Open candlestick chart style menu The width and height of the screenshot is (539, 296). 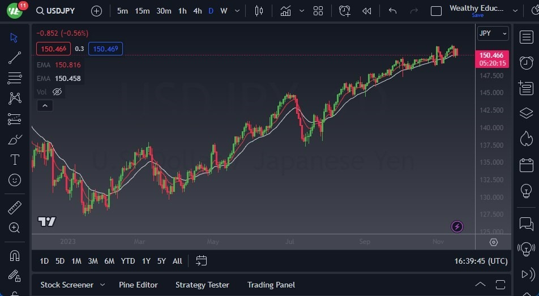pyautogui.click(x=259, y=11)
